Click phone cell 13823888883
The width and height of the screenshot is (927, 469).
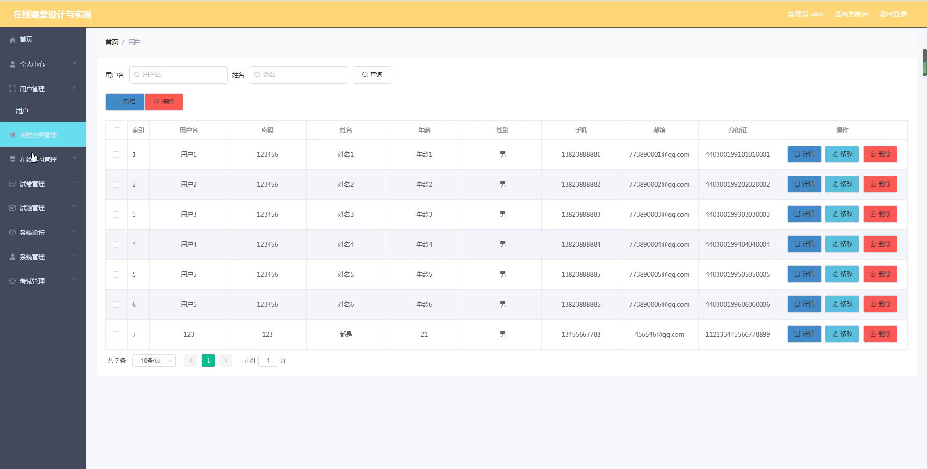click(x=581, y=214)
